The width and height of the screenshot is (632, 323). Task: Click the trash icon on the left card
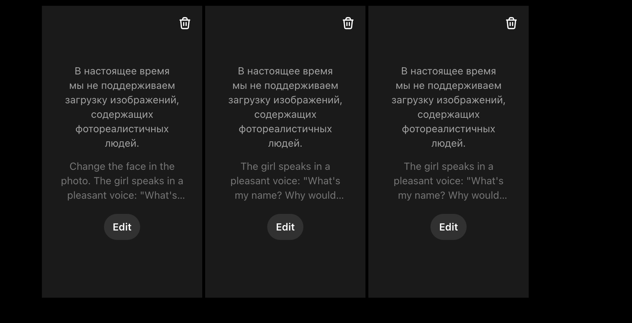pos(185,23)
